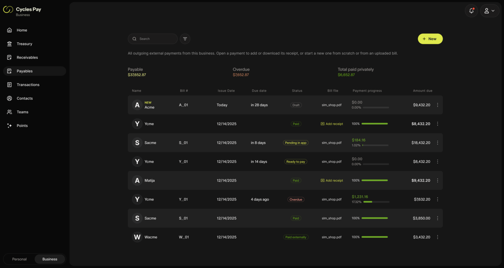Open more options for Wacme row

click(x=437, y=237)
